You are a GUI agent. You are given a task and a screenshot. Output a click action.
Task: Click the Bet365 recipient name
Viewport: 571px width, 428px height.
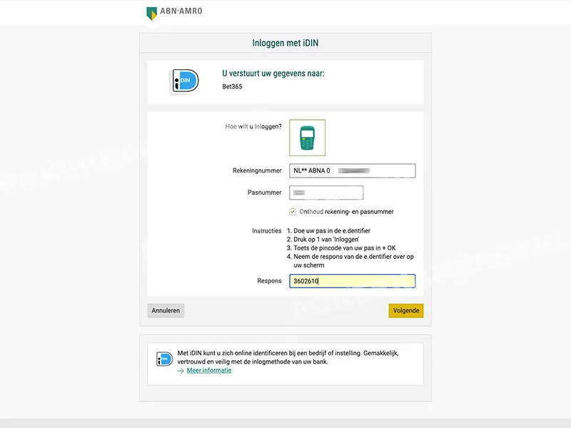(233, 86)
